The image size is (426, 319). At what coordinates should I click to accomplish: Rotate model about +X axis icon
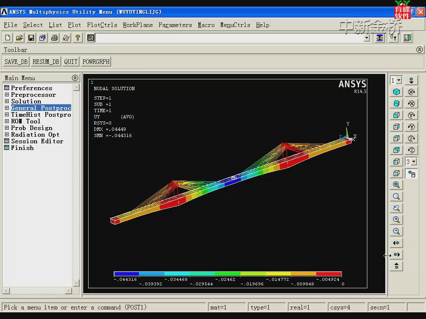click(411, 92)
